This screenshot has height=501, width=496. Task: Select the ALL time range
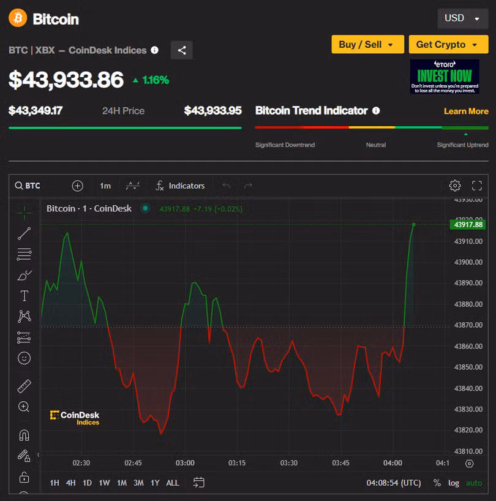click(x=173, y=483)
